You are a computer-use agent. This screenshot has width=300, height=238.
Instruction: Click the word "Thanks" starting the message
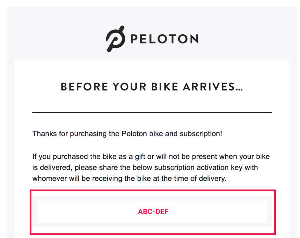pos(42,134)
